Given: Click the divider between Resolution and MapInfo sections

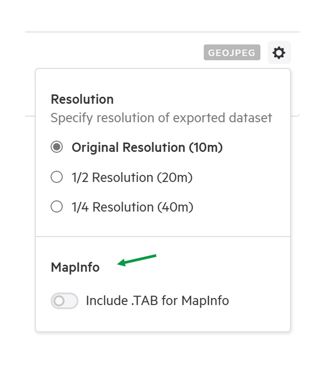Looking at the screenshot, I should click(163, 236).
